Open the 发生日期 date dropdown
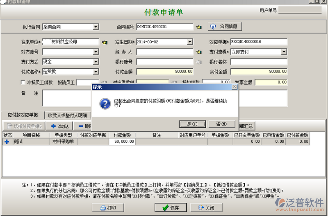328x216 pixels. [x=190, y=42]
